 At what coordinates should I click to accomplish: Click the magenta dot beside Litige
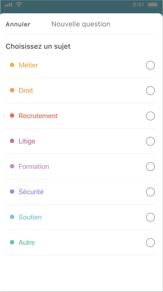click(x=13, y=141)
